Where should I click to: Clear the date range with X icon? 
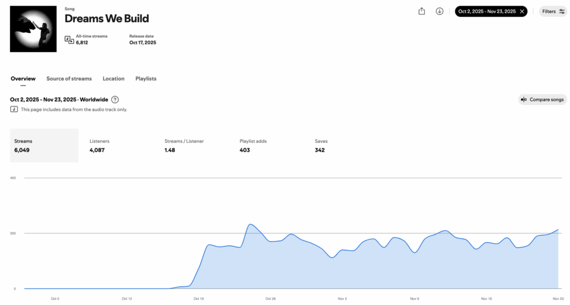tap(522, 11)
